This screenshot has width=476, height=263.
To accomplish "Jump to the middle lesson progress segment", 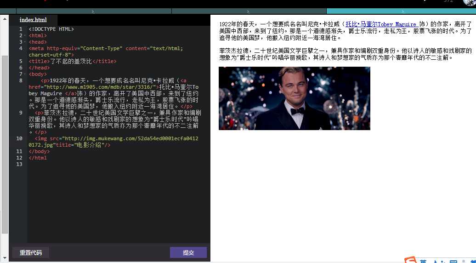I will coord(249,11).
